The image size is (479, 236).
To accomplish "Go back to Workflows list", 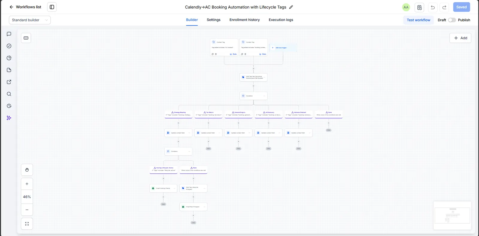I will (x=25, y=7).
